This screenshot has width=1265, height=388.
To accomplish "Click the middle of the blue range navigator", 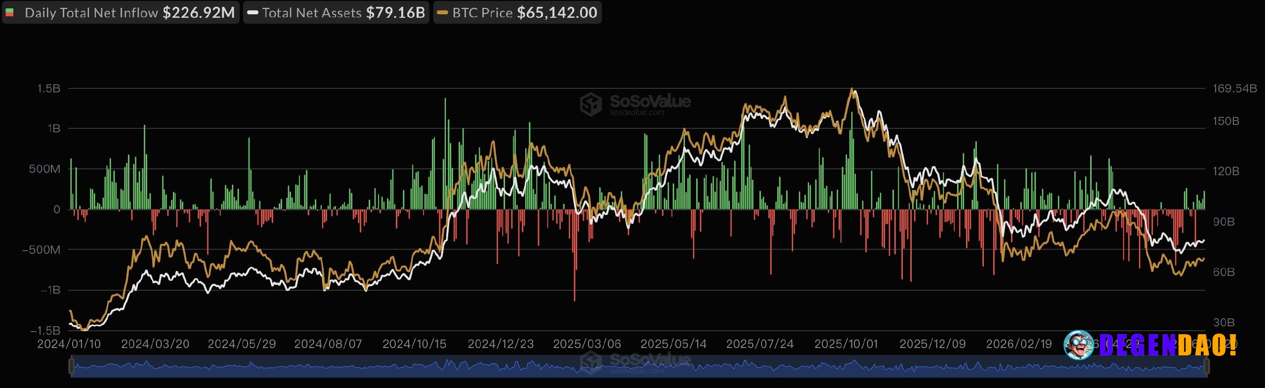I will (x=638, y=366).
